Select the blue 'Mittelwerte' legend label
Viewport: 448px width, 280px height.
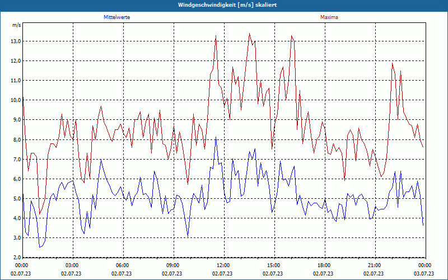(x=117, y=17)
